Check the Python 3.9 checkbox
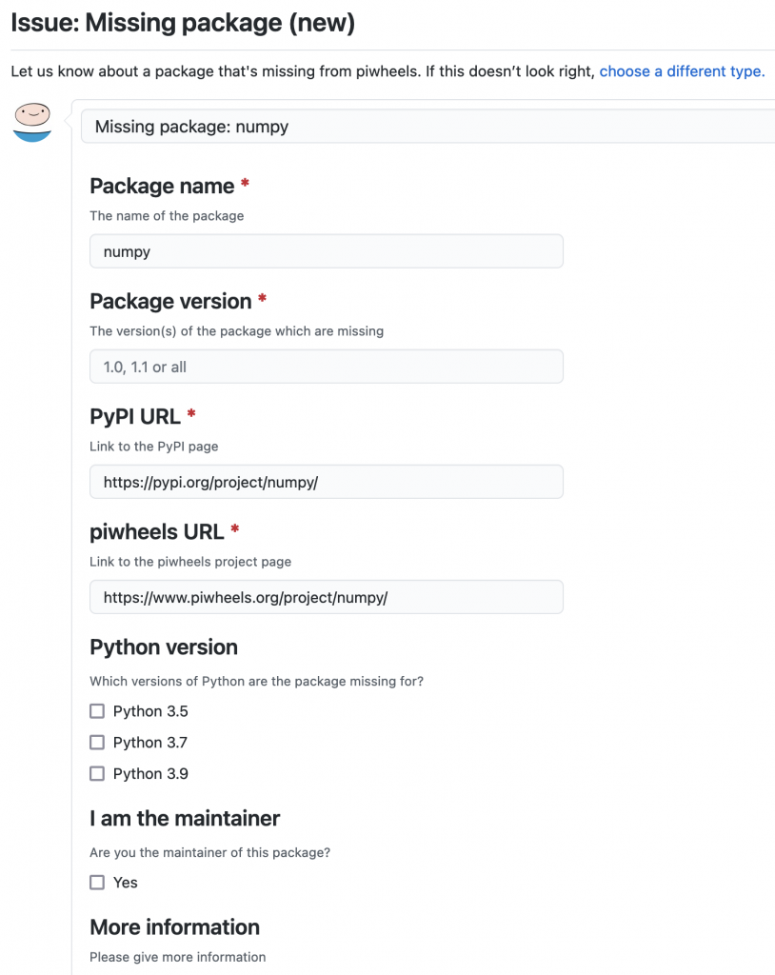Screen dimensions: 775x975 (x=97, y=773)
